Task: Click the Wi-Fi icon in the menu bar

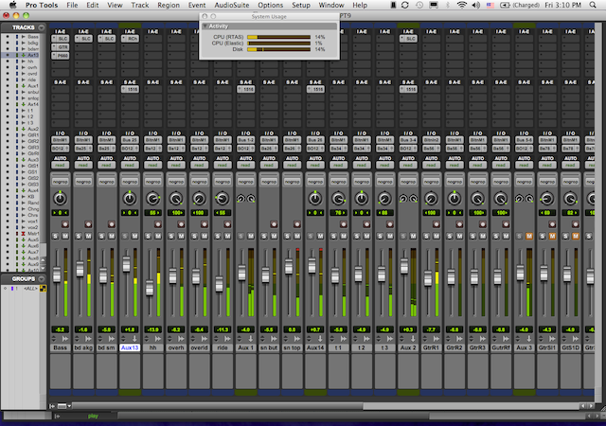Action: tap(461, 5)
